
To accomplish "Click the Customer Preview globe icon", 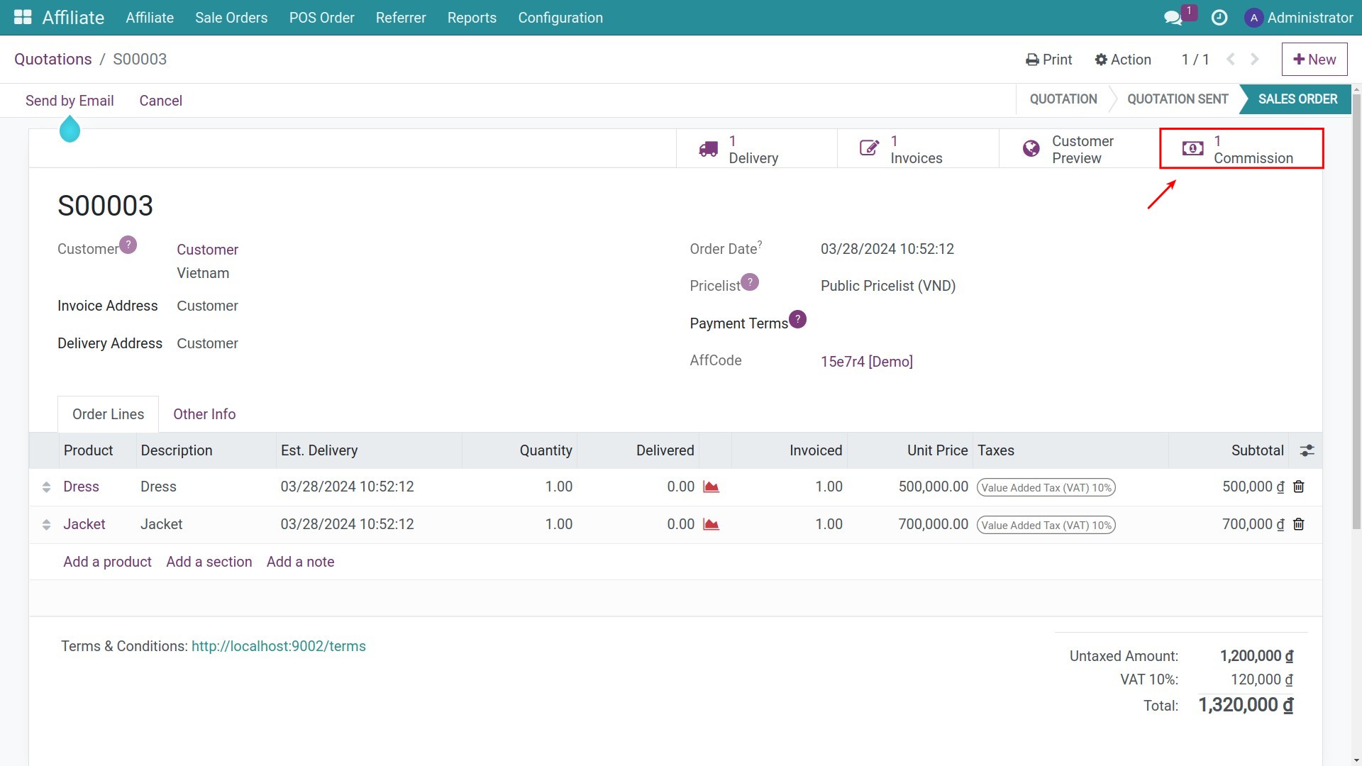I will [x=1031, y=148].
